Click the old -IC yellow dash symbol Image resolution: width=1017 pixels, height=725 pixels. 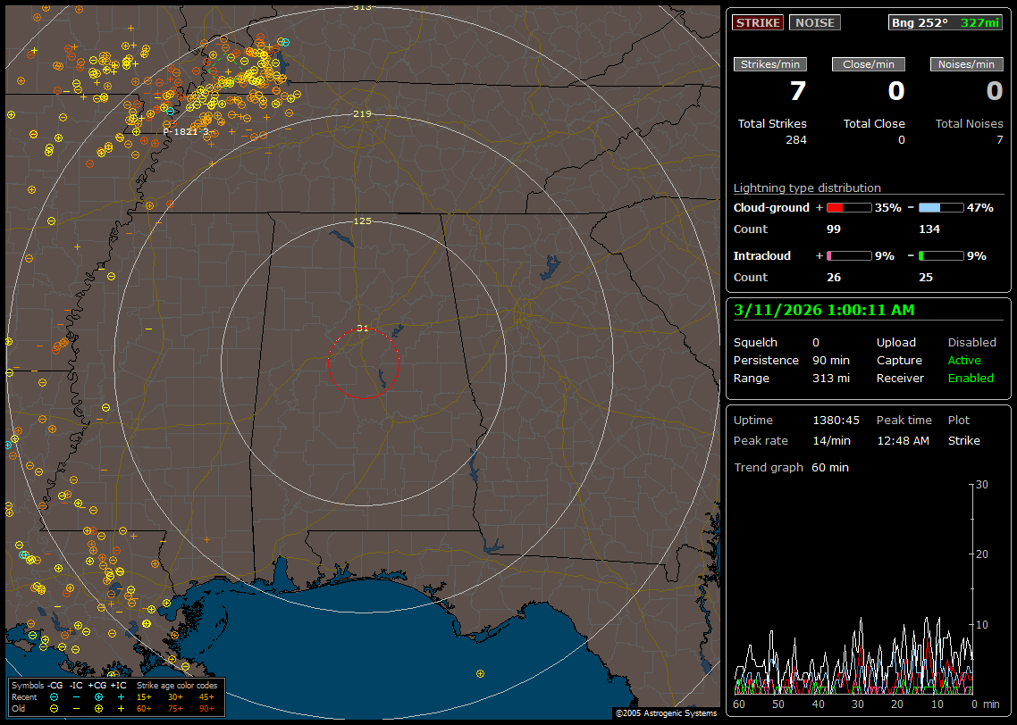[x=76, y=708]
